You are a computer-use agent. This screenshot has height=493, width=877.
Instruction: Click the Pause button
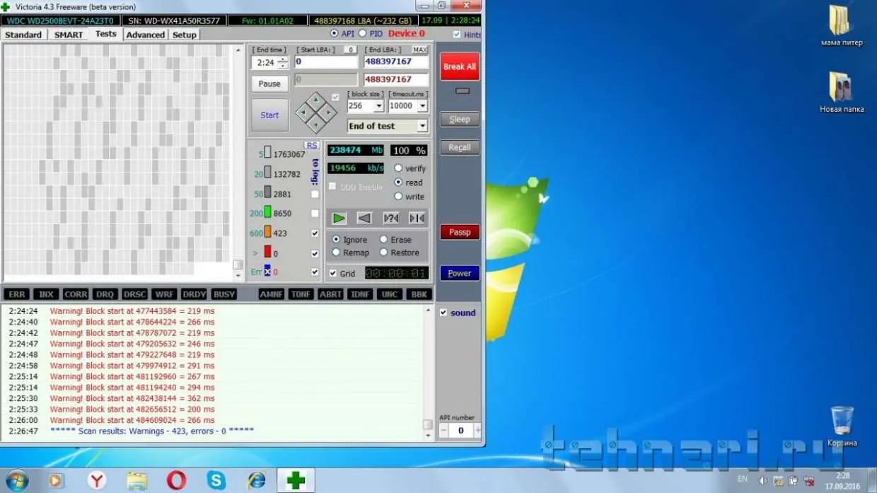coord(269,83)
